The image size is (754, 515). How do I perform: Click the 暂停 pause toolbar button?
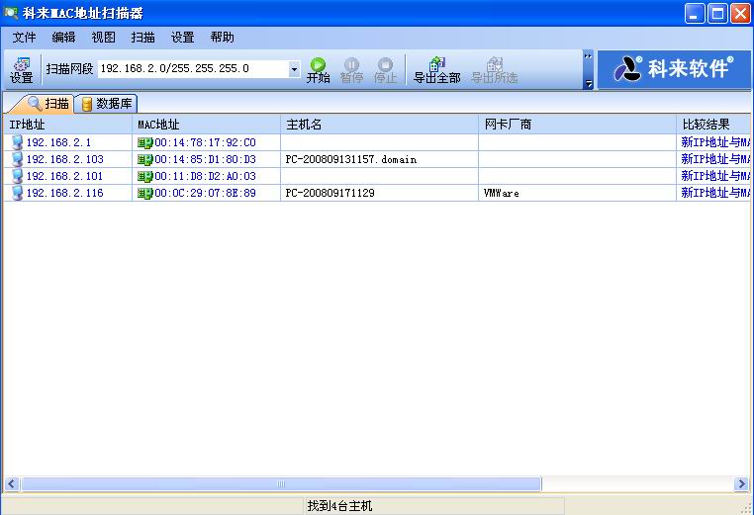click(x=351, y=70)
